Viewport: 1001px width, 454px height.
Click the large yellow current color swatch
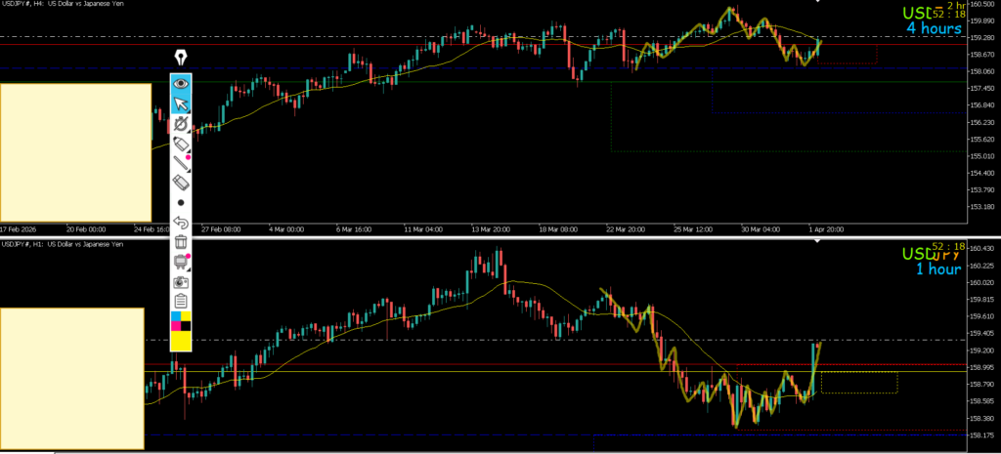pos(181,342)
